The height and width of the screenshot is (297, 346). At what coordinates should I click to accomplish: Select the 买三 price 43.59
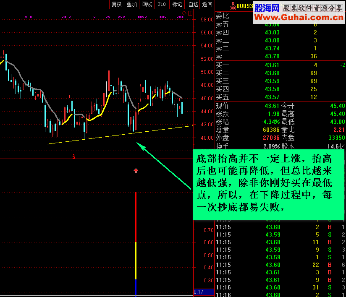pos(272,81)
